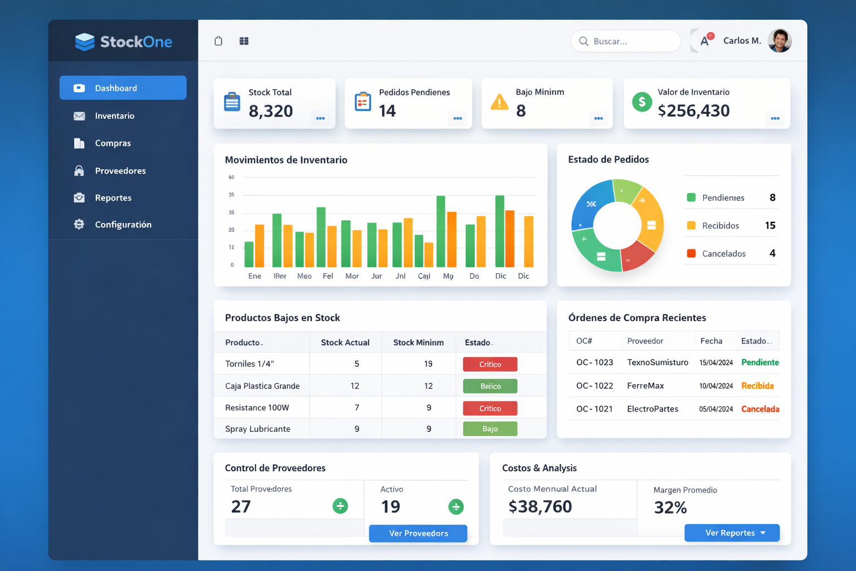The image size is (856, 571).
Task: Click the green dollar Valor de Inventario icon
Action: coord(642,102)
